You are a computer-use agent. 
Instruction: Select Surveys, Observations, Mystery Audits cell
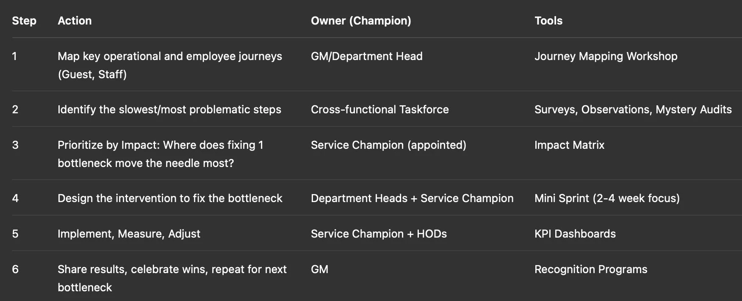633,109
